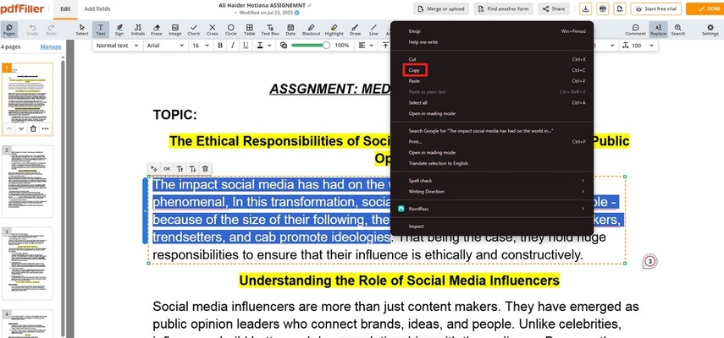The height and width of the screenshot is (338, 724).
Task: Choose the Circle tool
Action: pyautogui.click(x=231, y=30)
